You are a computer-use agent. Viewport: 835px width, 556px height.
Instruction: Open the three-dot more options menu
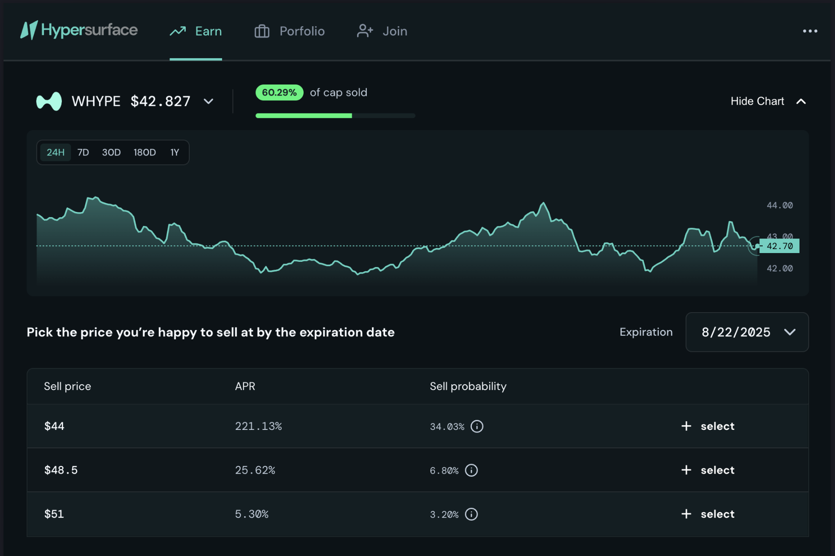[x=810, y=31]
